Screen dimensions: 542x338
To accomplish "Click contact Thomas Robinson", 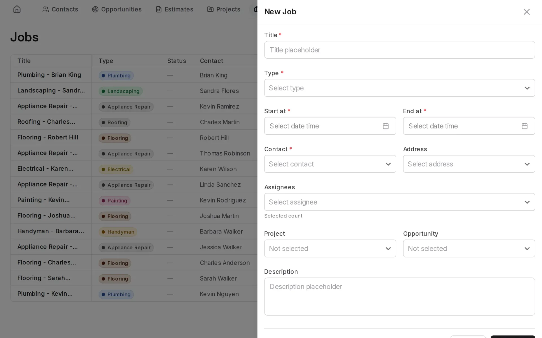I will click(225, 154).
